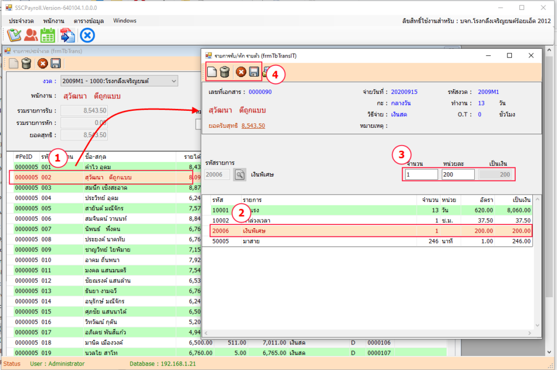Click the greyed เป็นเงิน amount field showing 200
The width and height of the screenshot is (557, 370).
point(495,174)
